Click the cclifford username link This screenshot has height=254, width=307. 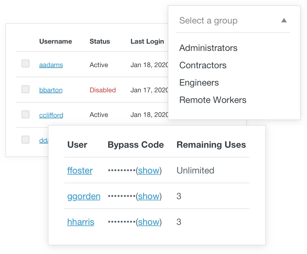pyautogui.click(x=51, y=115)
